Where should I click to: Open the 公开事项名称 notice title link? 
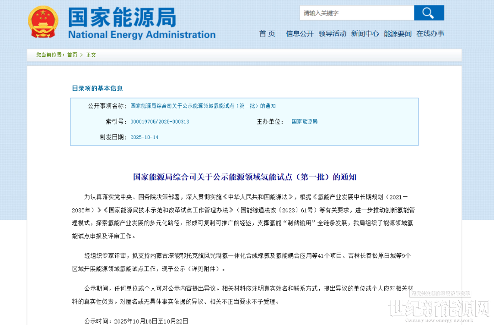pos(203,106)
